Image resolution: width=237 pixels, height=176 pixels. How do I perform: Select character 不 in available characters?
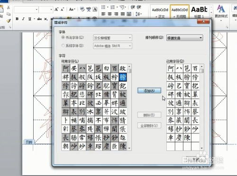coord(98,120)
